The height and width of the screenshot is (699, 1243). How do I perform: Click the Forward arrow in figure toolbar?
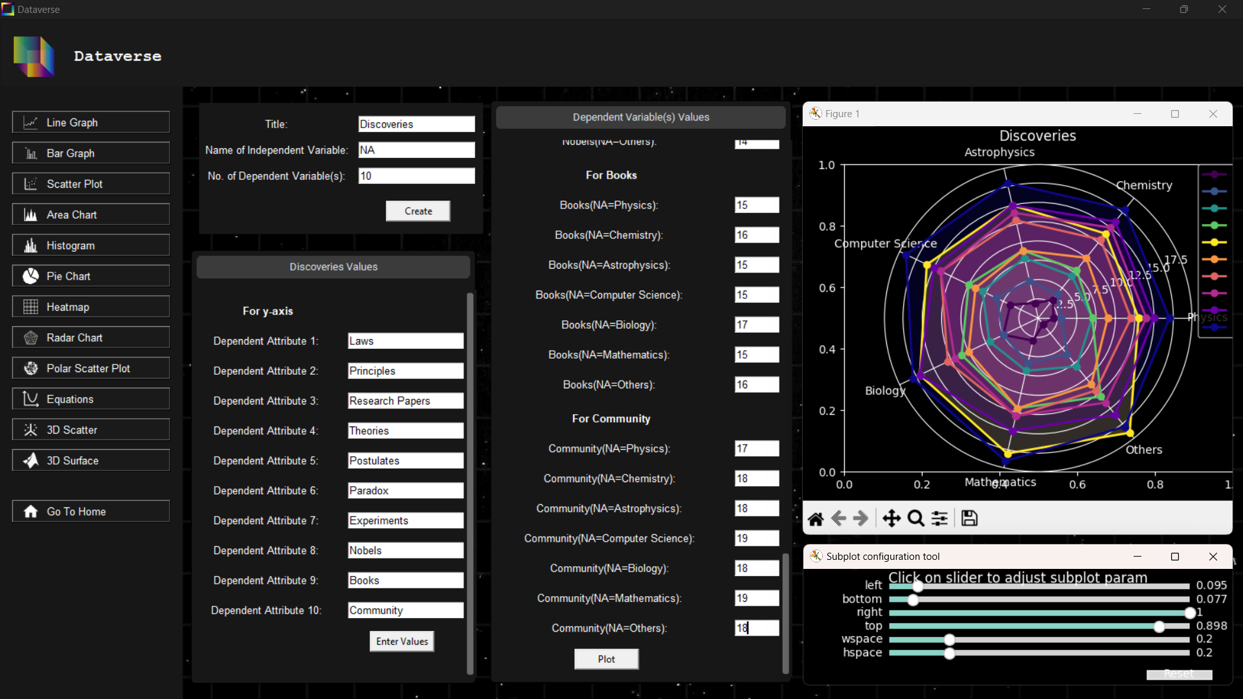pyautogui.click(x=861, y=518)
